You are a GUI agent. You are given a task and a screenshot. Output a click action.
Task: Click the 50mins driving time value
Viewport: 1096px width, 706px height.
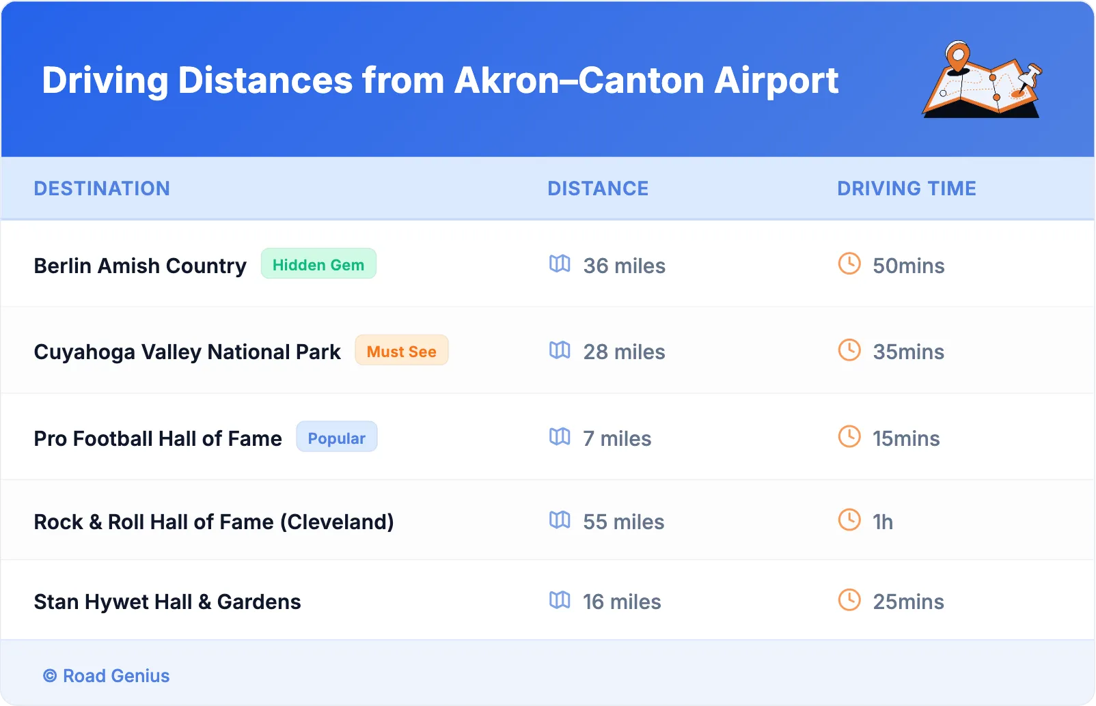[909, 266]
